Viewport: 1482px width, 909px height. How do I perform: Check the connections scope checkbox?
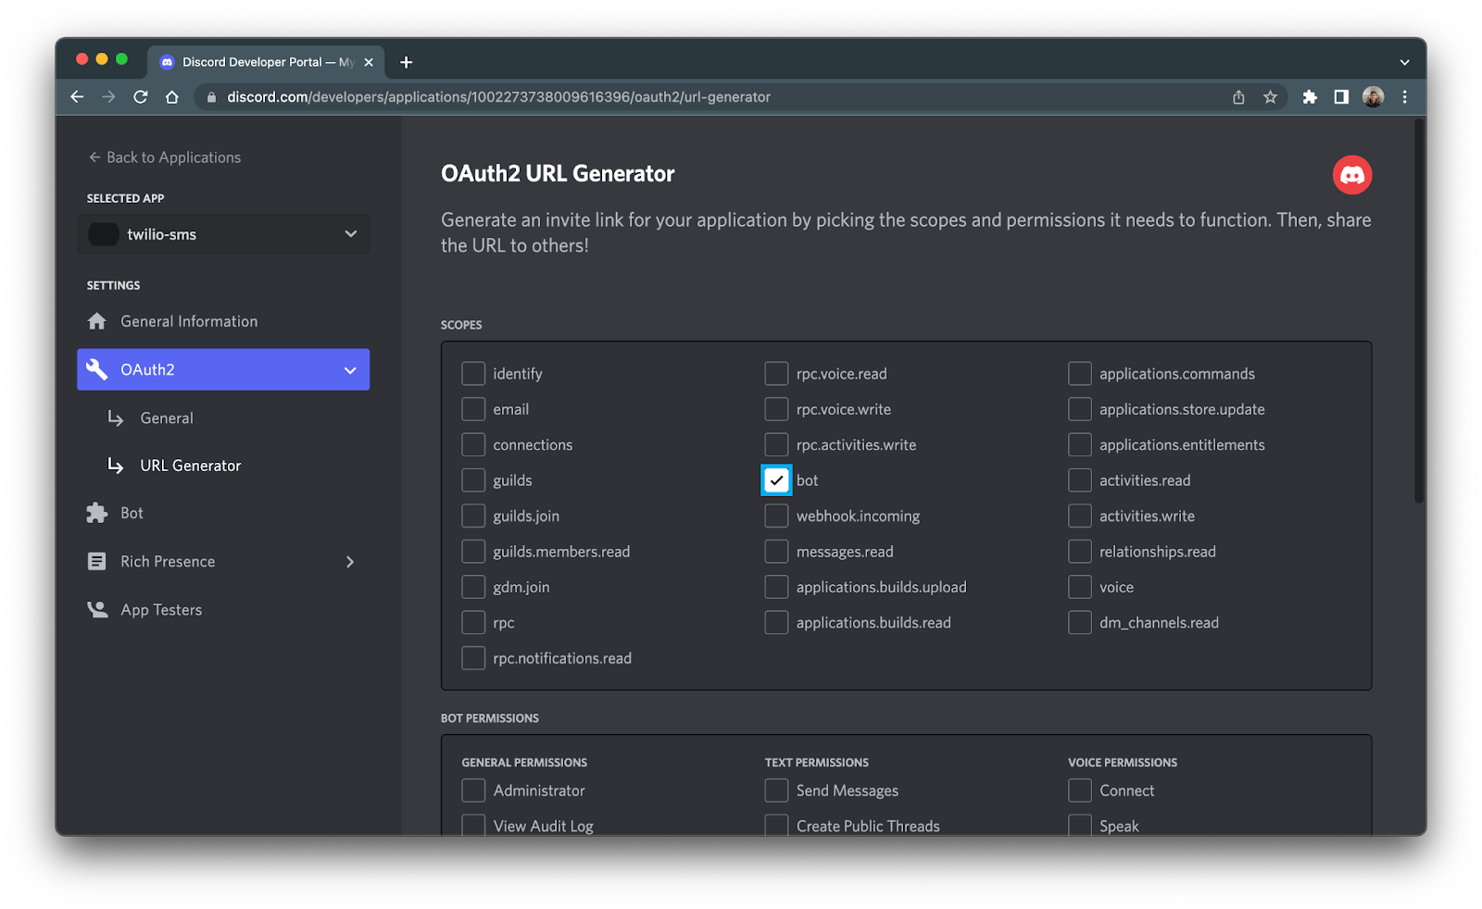tap(473, 445)
